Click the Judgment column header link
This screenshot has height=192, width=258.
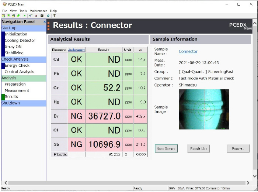tap(76, 50)
